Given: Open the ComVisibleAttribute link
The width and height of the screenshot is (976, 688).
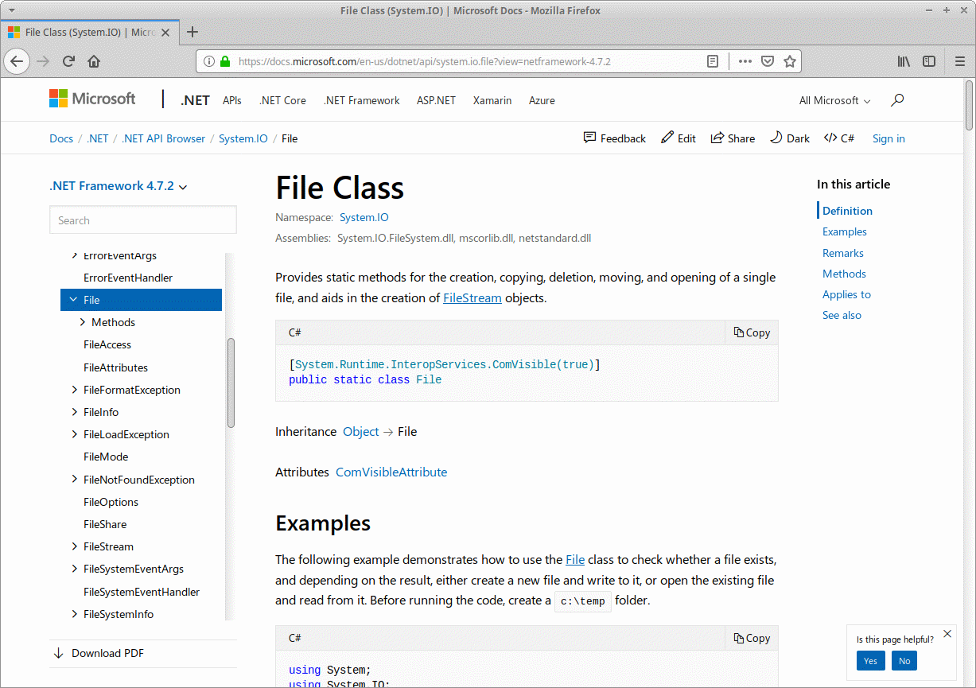Looking at the screenshot, I should click(x=391, y=472).
